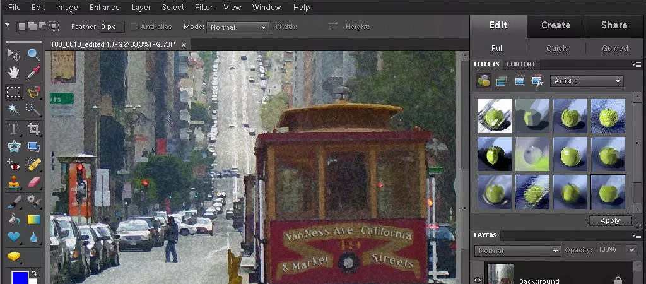Select the Red Eye Removal tool
The image size is (646, 284).
tap(14, 166)
